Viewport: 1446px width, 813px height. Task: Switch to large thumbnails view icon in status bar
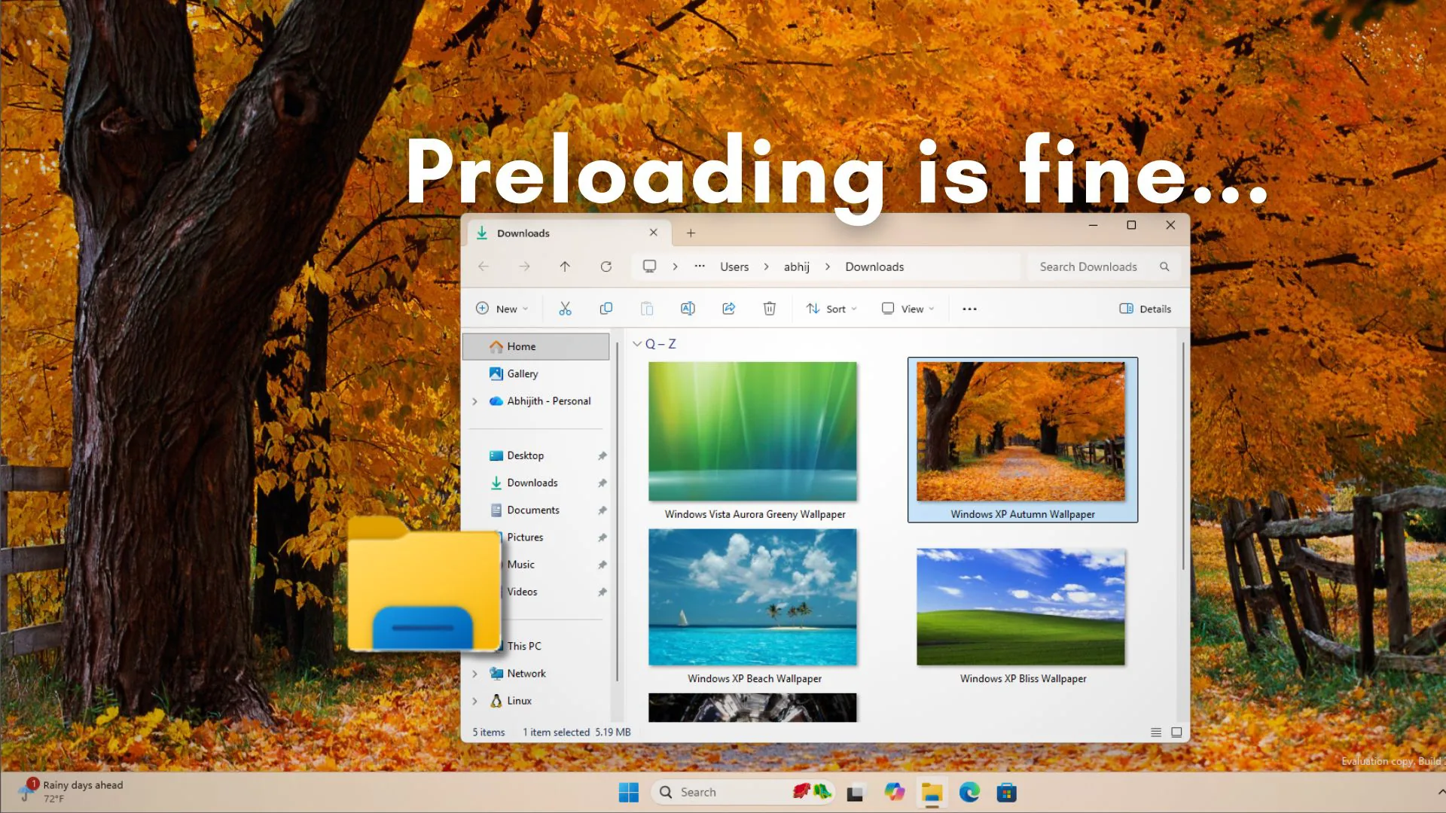pos(1176,732)
